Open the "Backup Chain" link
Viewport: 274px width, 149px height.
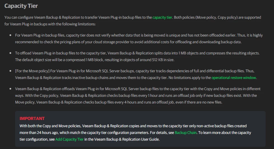(185, 133)
